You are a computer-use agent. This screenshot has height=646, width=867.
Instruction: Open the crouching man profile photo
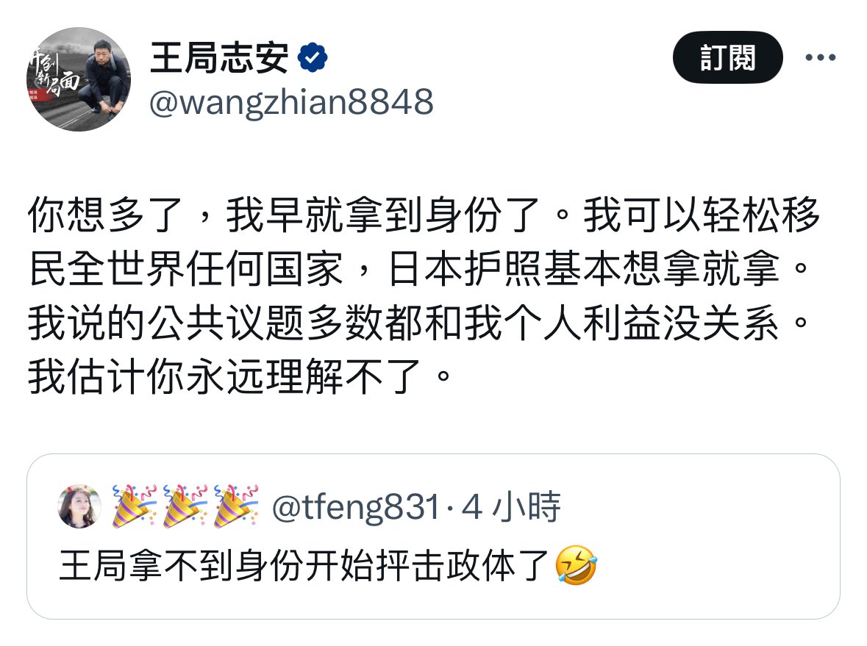pyautogui.click(x=79, y=79)
